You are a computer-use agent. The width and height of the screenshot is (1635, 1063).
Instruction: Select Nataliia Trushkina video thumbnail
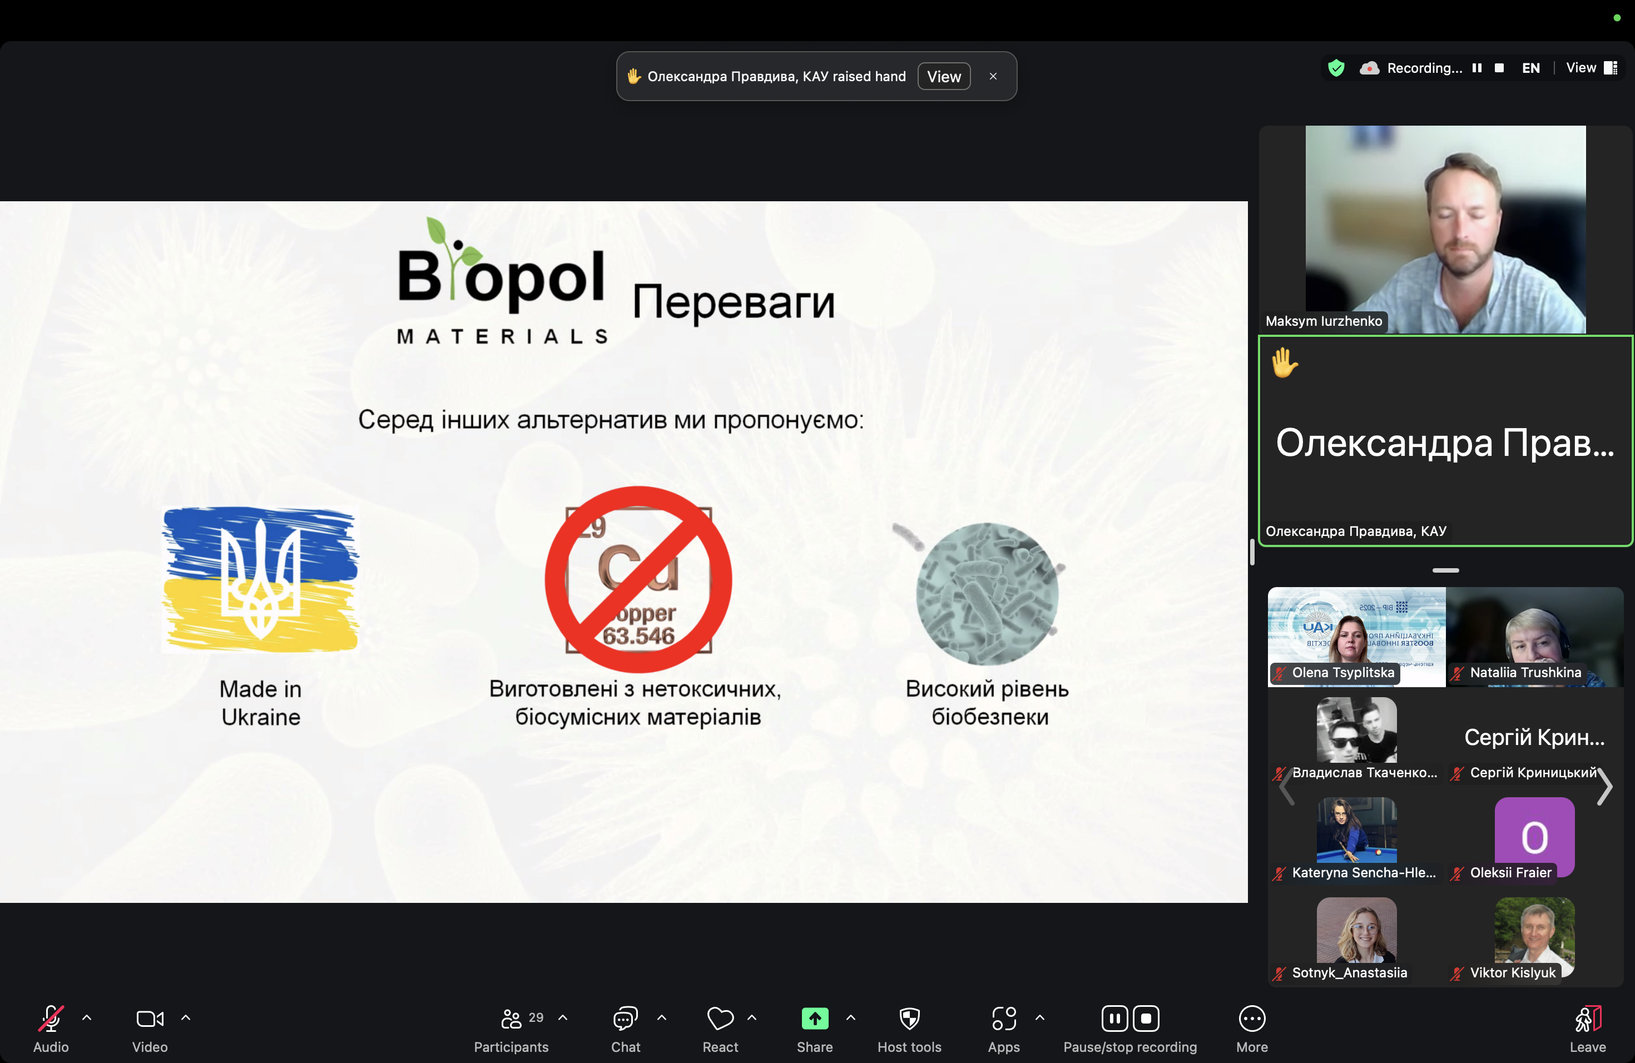point(1535,637)
